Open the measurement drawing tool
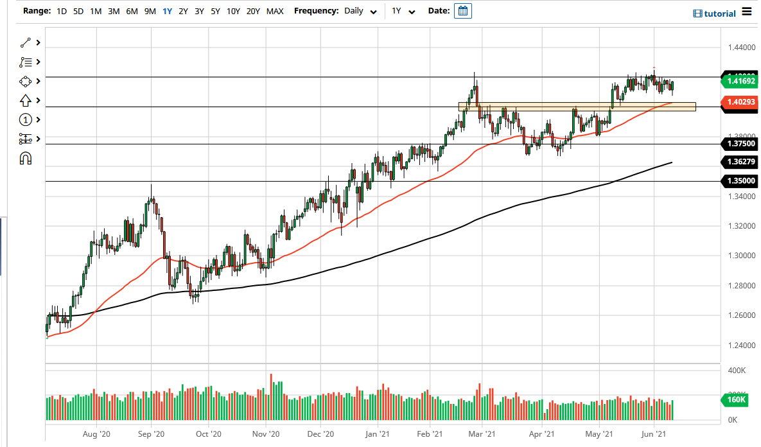Image resolution: width=761 pixels, height=447 pixels. point(26,139)
